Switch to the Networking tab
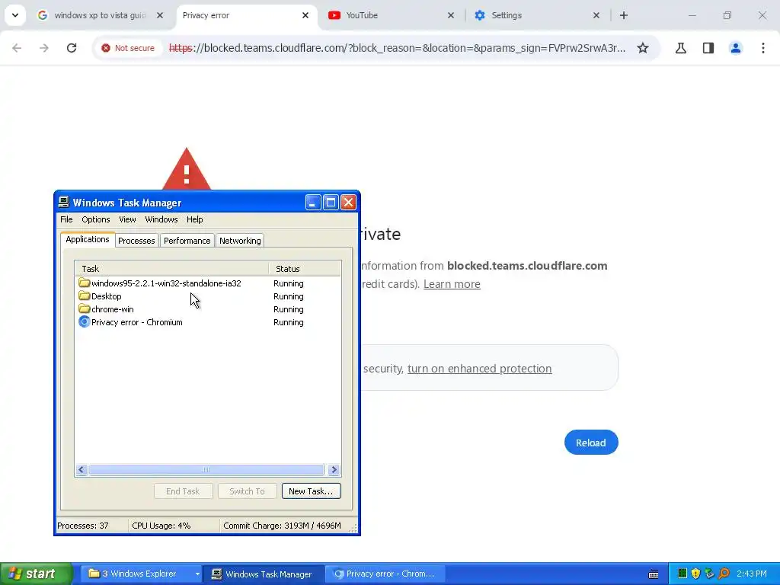Image resolution: width=780 pixels, height=585 pixels. click(x=240, y=241)
